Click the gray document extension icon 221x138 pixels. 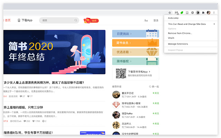pyautogui.click(x=187, y=13)
